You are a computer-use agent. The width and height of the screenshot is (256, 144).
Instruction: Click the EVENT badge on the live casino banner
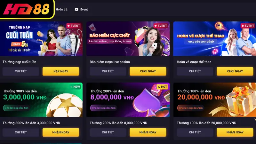(161, 26)
